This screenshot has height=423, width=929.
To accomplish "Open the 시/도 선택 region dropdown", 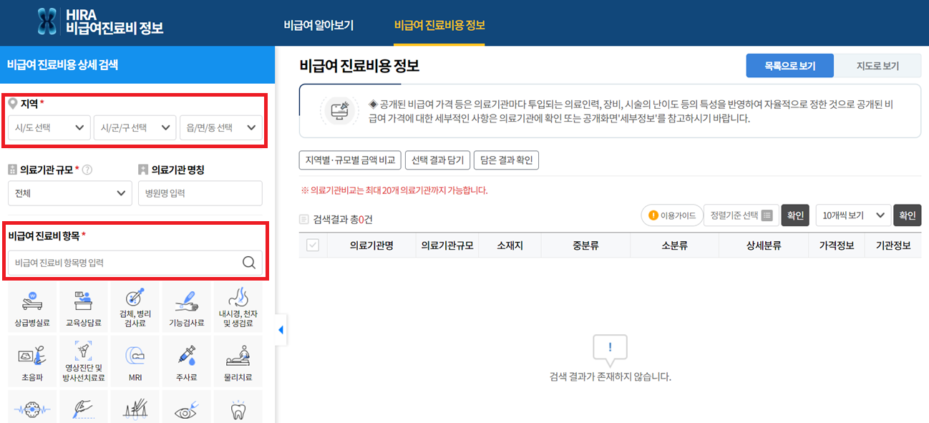I will pyautogui.click(x=47, y=128).
